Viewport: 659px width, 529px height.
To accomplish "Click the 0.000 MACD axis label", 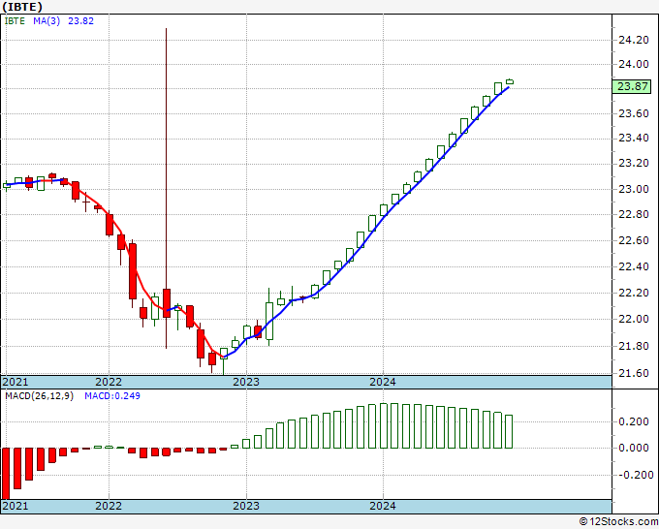I will click(x=634, y=448).
